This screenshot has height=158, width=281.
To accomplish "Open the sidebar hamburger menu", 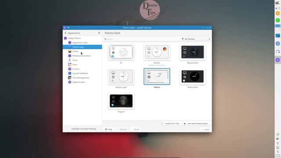I will coord(99,33).
